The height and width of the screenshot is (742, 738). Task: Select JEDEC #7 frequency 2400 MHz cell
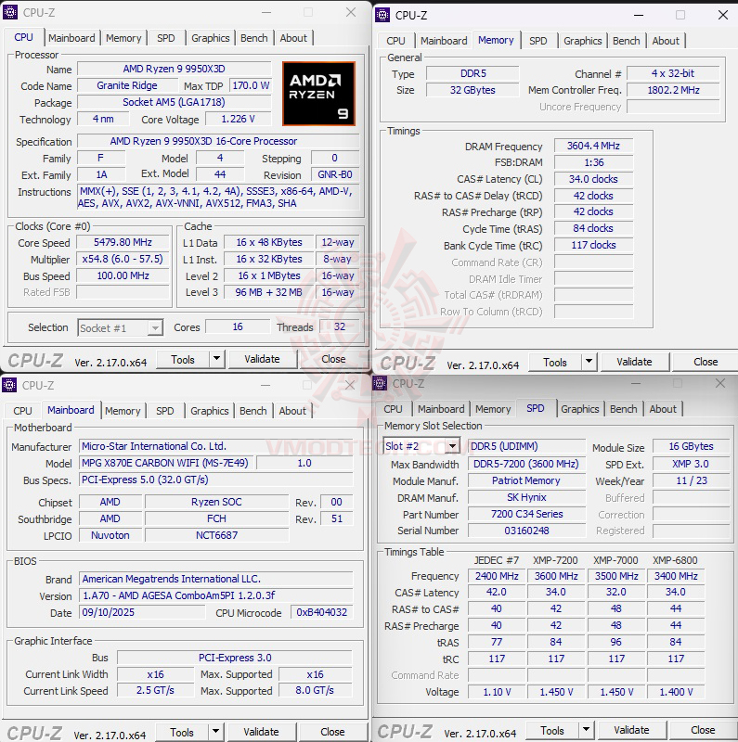pos(497,576)
